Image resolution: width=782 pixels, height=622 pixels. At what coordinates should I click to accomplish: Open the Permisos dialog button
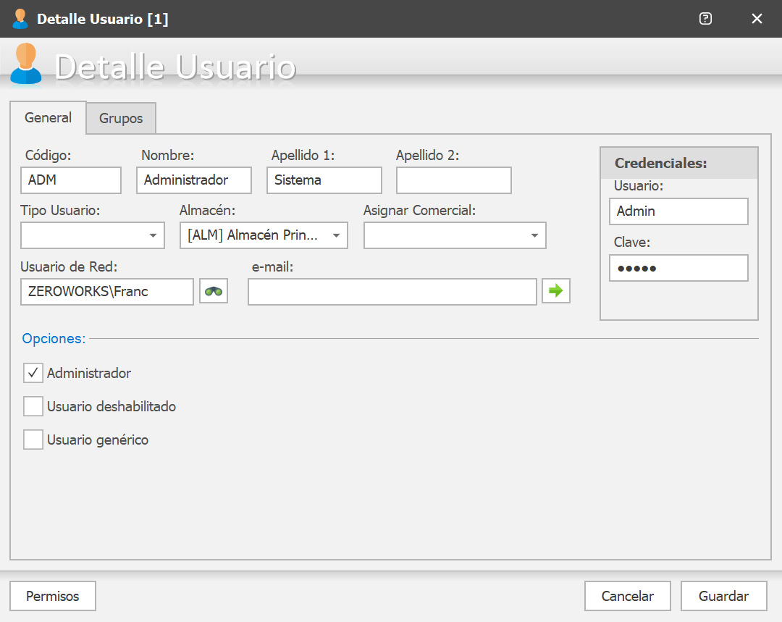tap(53, 596)
